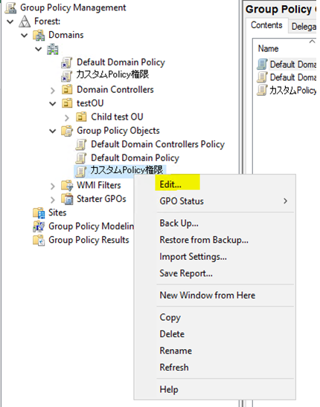
Task: Click the Starter GPOs folder icon
Action: tap(67, 199)
